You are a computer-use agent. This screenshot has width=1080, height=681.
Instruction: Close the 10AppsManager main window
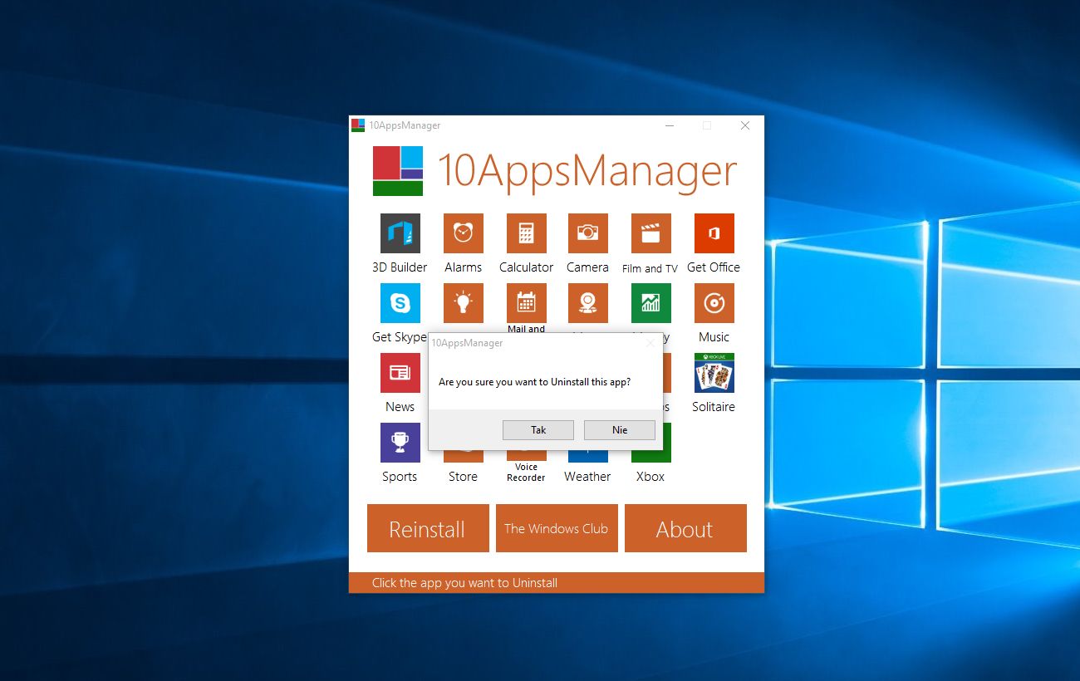point(745,125)
